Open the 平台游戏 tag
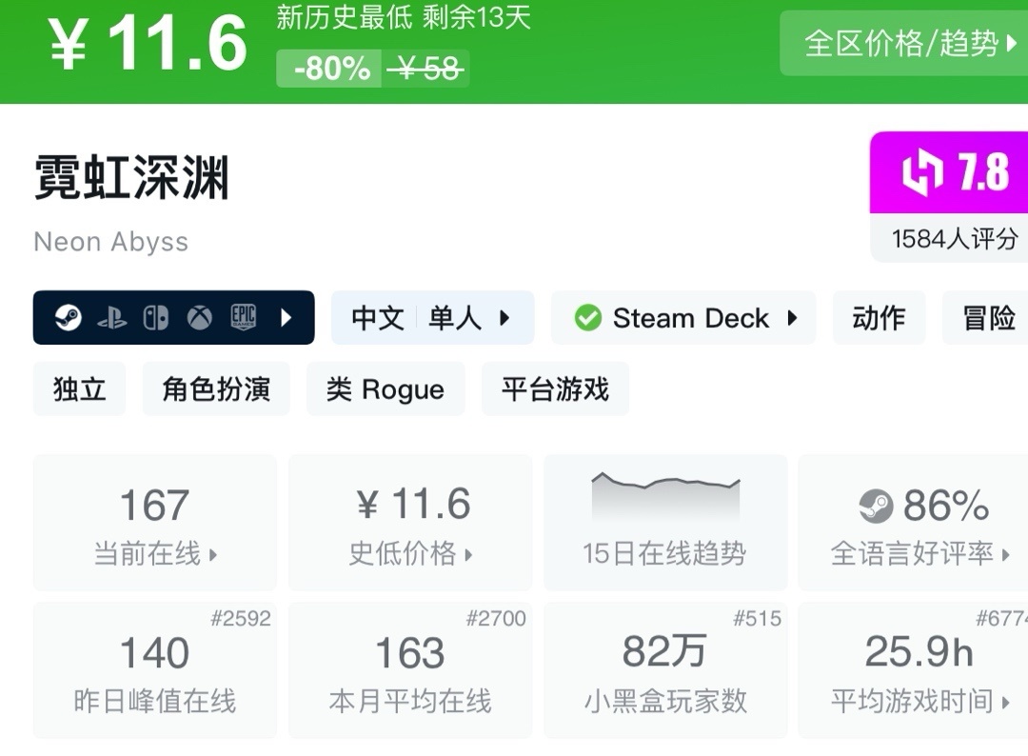 pos(555,389)
